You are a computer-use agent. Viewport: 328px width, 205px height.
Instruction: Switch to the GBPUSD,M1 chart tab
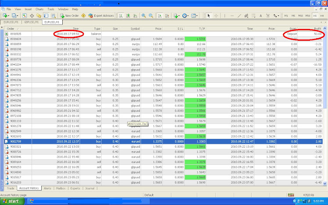pyautogui.click(x=31, y=22)
